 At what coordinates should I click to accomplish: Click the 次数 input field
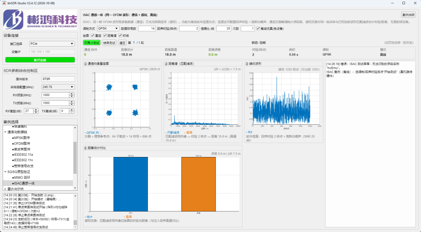point(248,29)
